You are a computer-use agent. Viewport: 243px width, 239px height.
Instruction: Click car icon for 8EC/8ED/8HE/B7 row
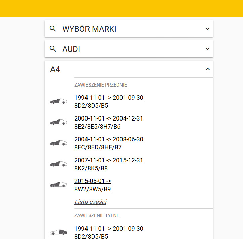pyautogui.click(x=59, y=143)
